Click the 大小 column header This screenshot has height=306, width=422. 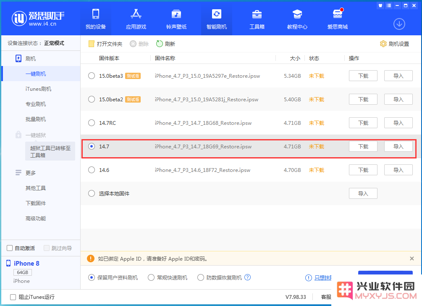point(295,58)
